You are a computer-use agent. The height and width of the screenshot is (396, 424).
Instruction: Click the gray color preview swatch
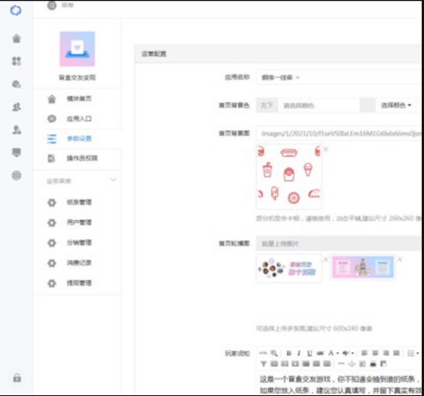[x=368, y=106]
